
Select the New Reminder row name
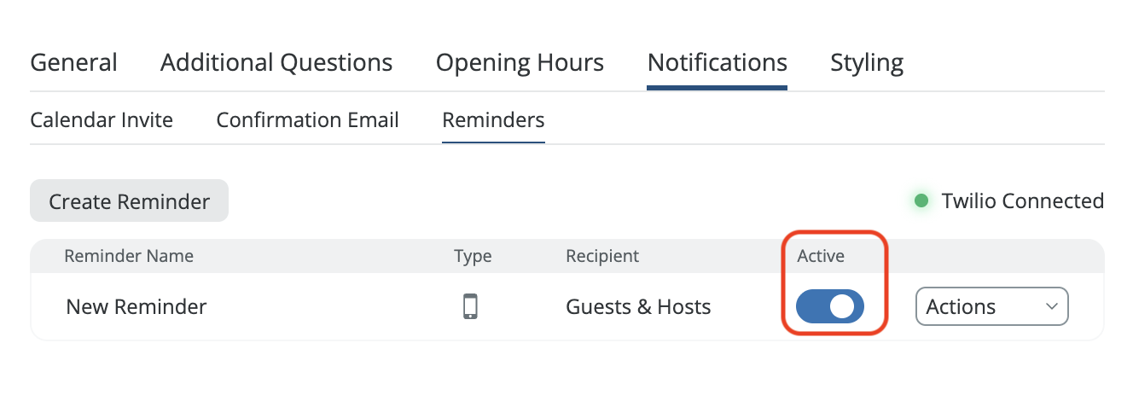[137, 307]
